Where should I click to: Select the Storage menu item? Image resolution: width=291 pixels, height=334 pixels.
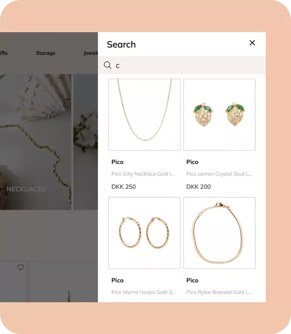[46, 53]
